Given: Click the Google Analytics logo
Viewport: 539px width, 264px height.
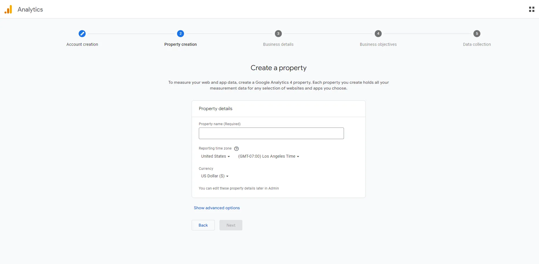Looking at the screenshot, I should tap(8, 9).
